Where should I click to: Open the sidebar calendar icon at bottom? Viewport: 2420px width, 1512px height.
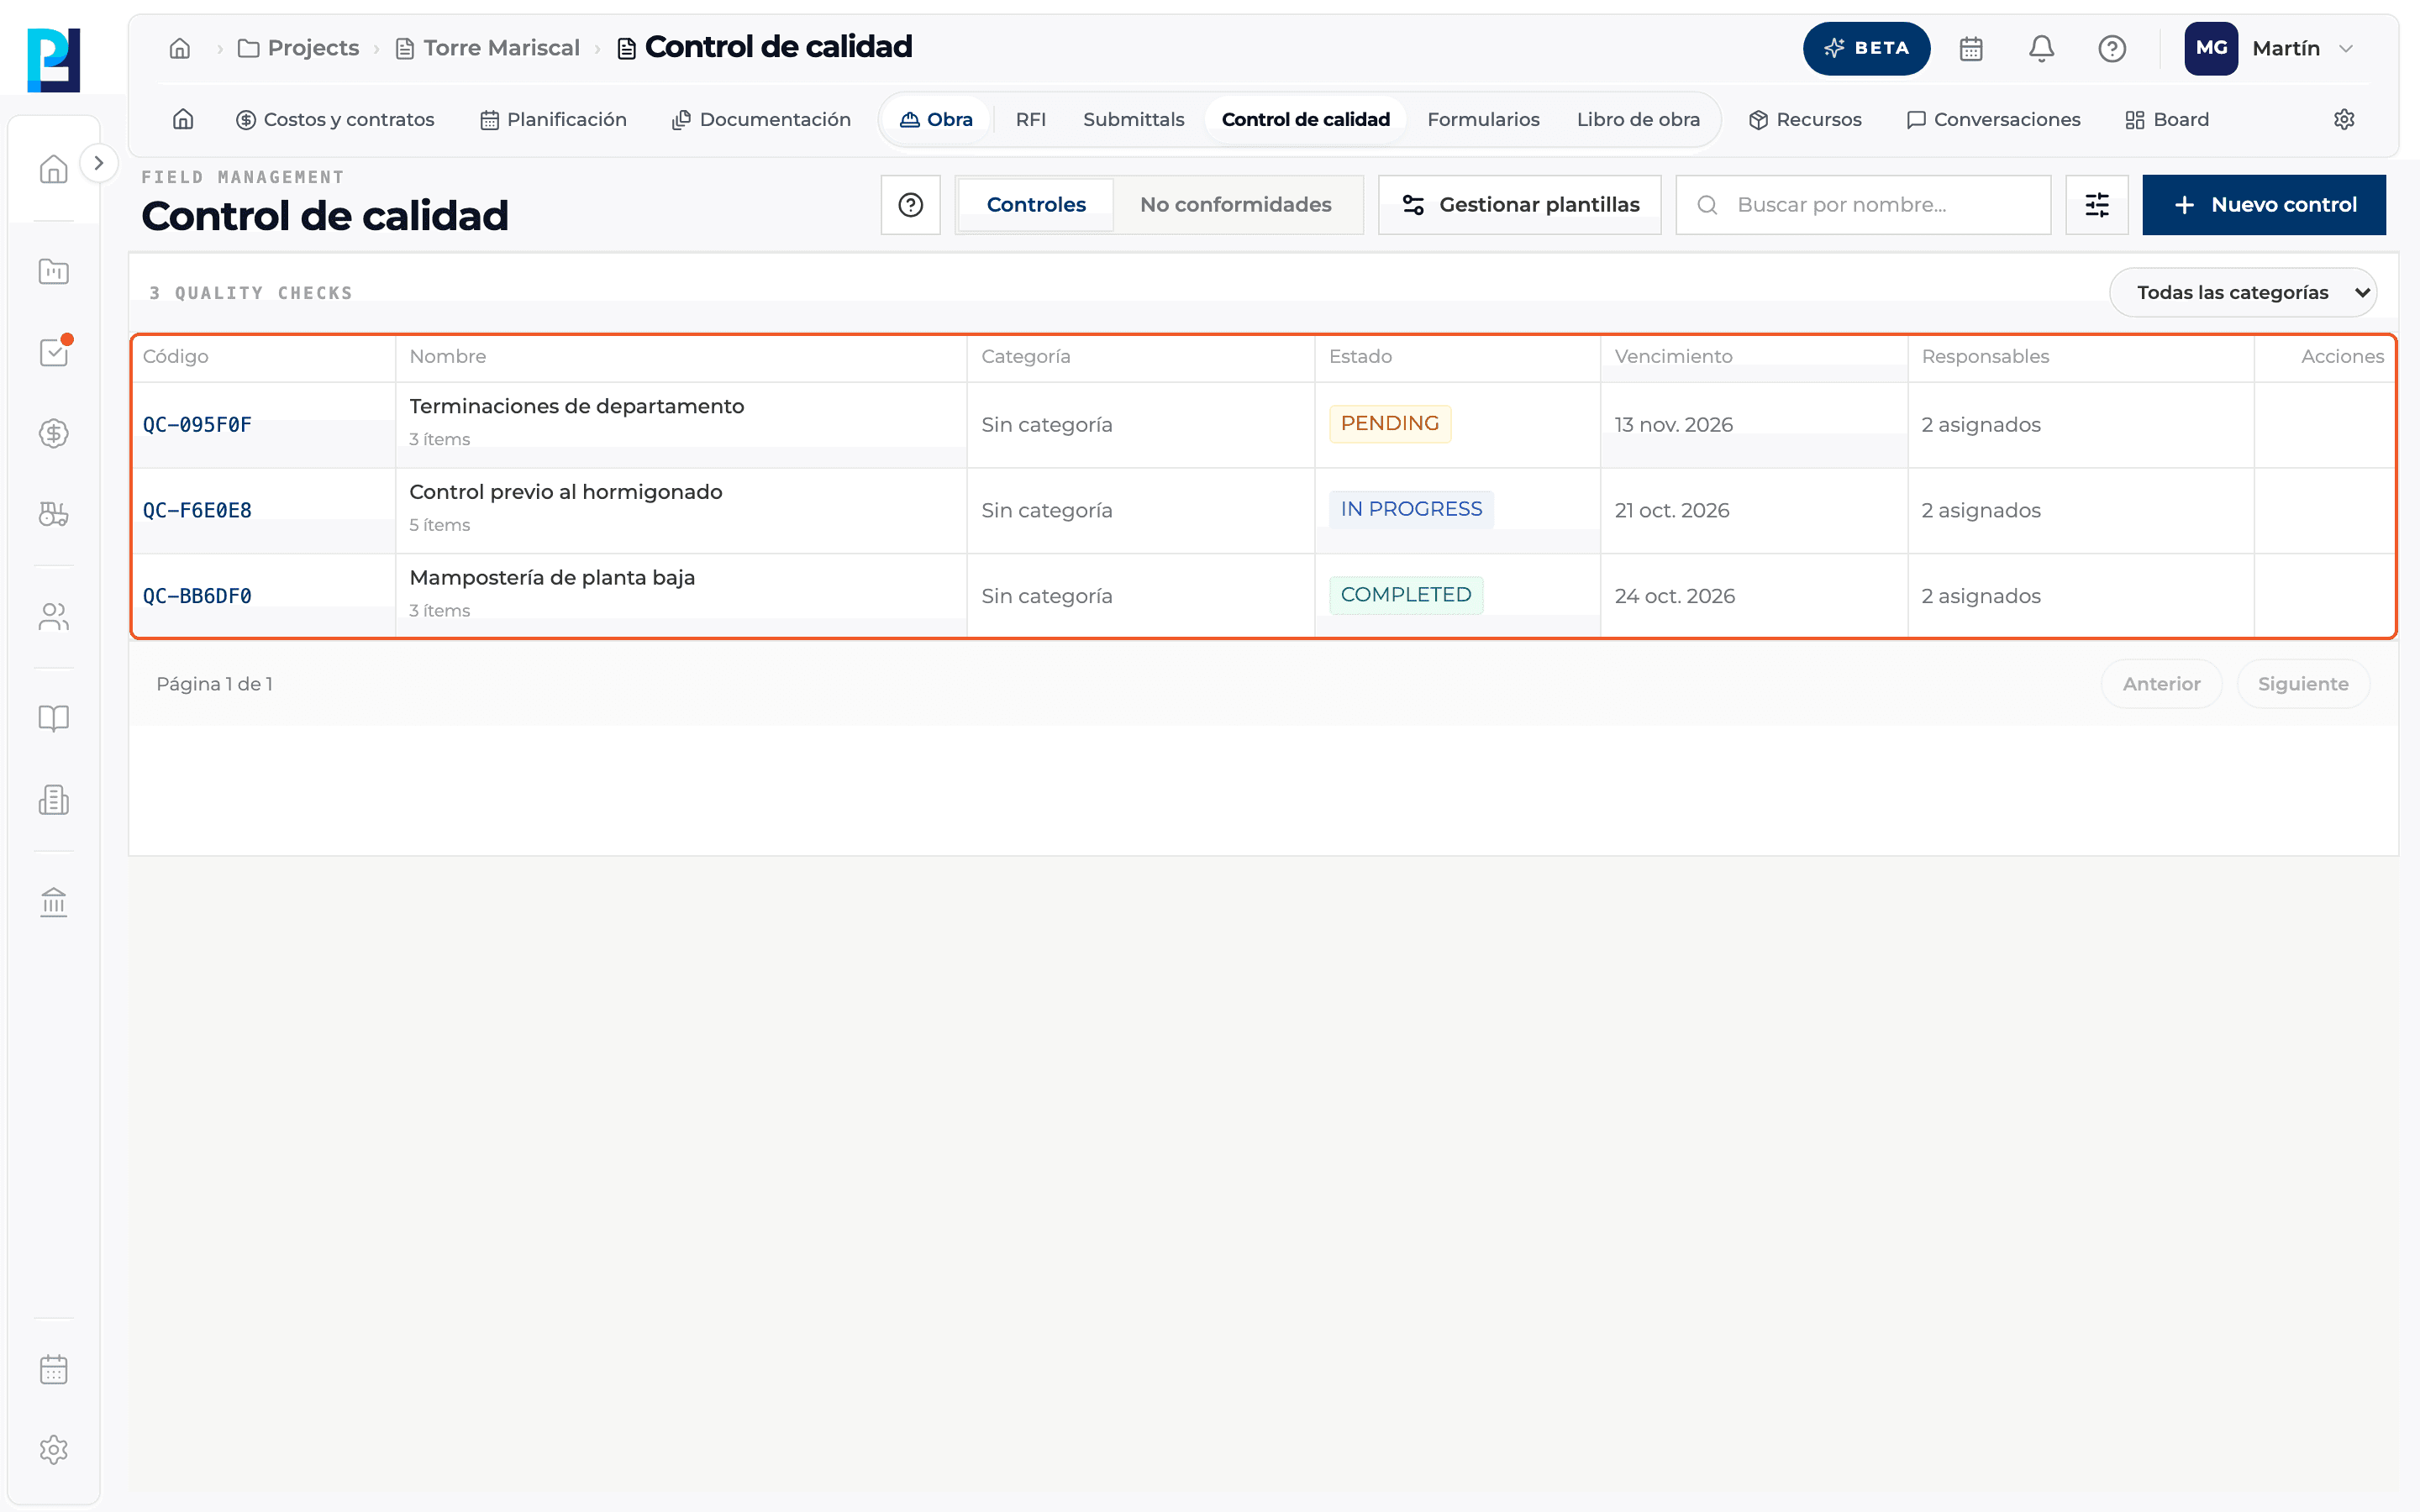point(54,1369)
